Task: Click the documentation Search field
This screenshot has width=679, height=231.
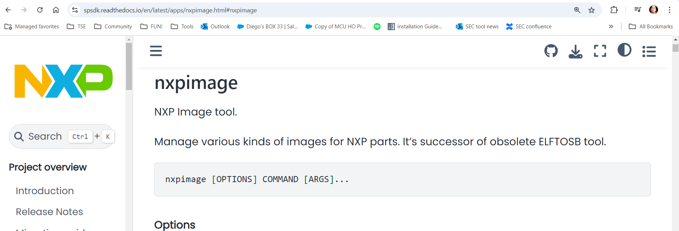Action: coord(45,136)
